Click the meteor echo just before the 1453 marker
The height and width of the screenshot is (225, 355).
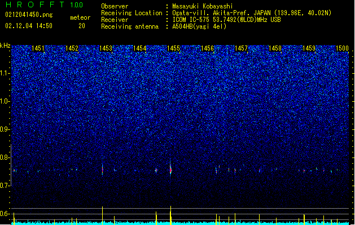(102, 170)
